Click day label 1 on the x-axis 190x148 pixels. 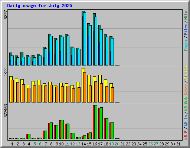tap(12, 144)
